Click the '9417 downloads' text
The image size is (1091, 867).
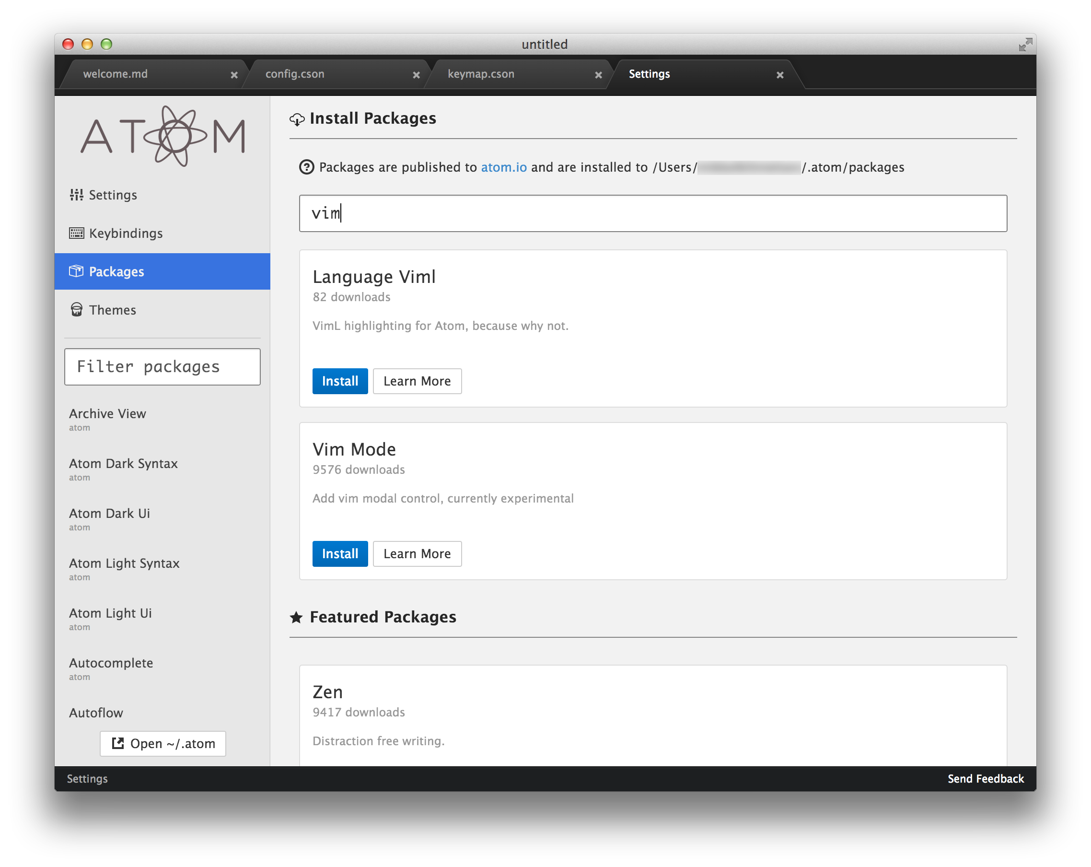[359, 712]
